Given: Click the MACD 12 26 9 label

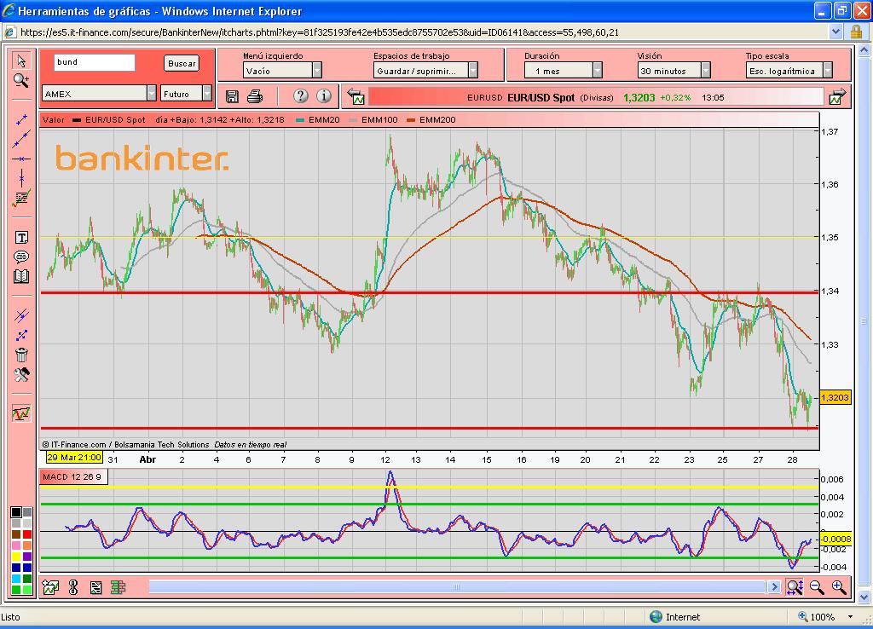Looking at the screenshot, I should pyautogui.click(x=72, y=476).
